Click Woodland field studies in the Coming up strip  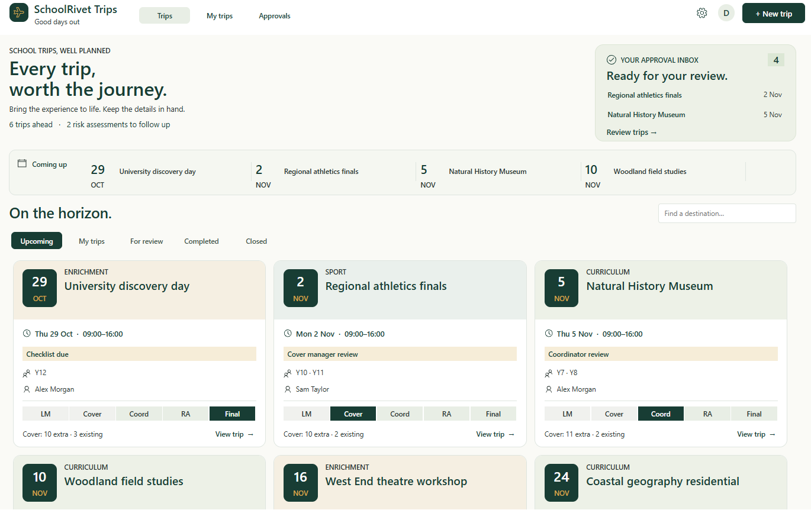(650, 172)
